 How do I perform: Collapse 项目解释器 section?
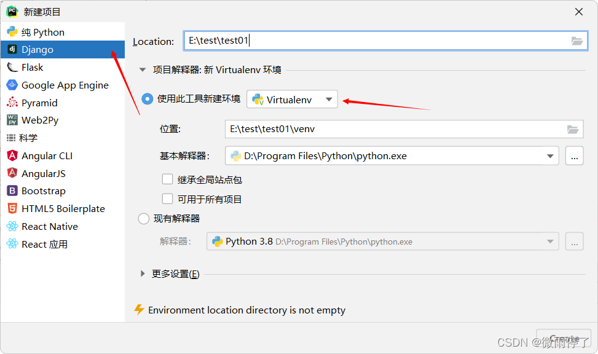(143, 70)
